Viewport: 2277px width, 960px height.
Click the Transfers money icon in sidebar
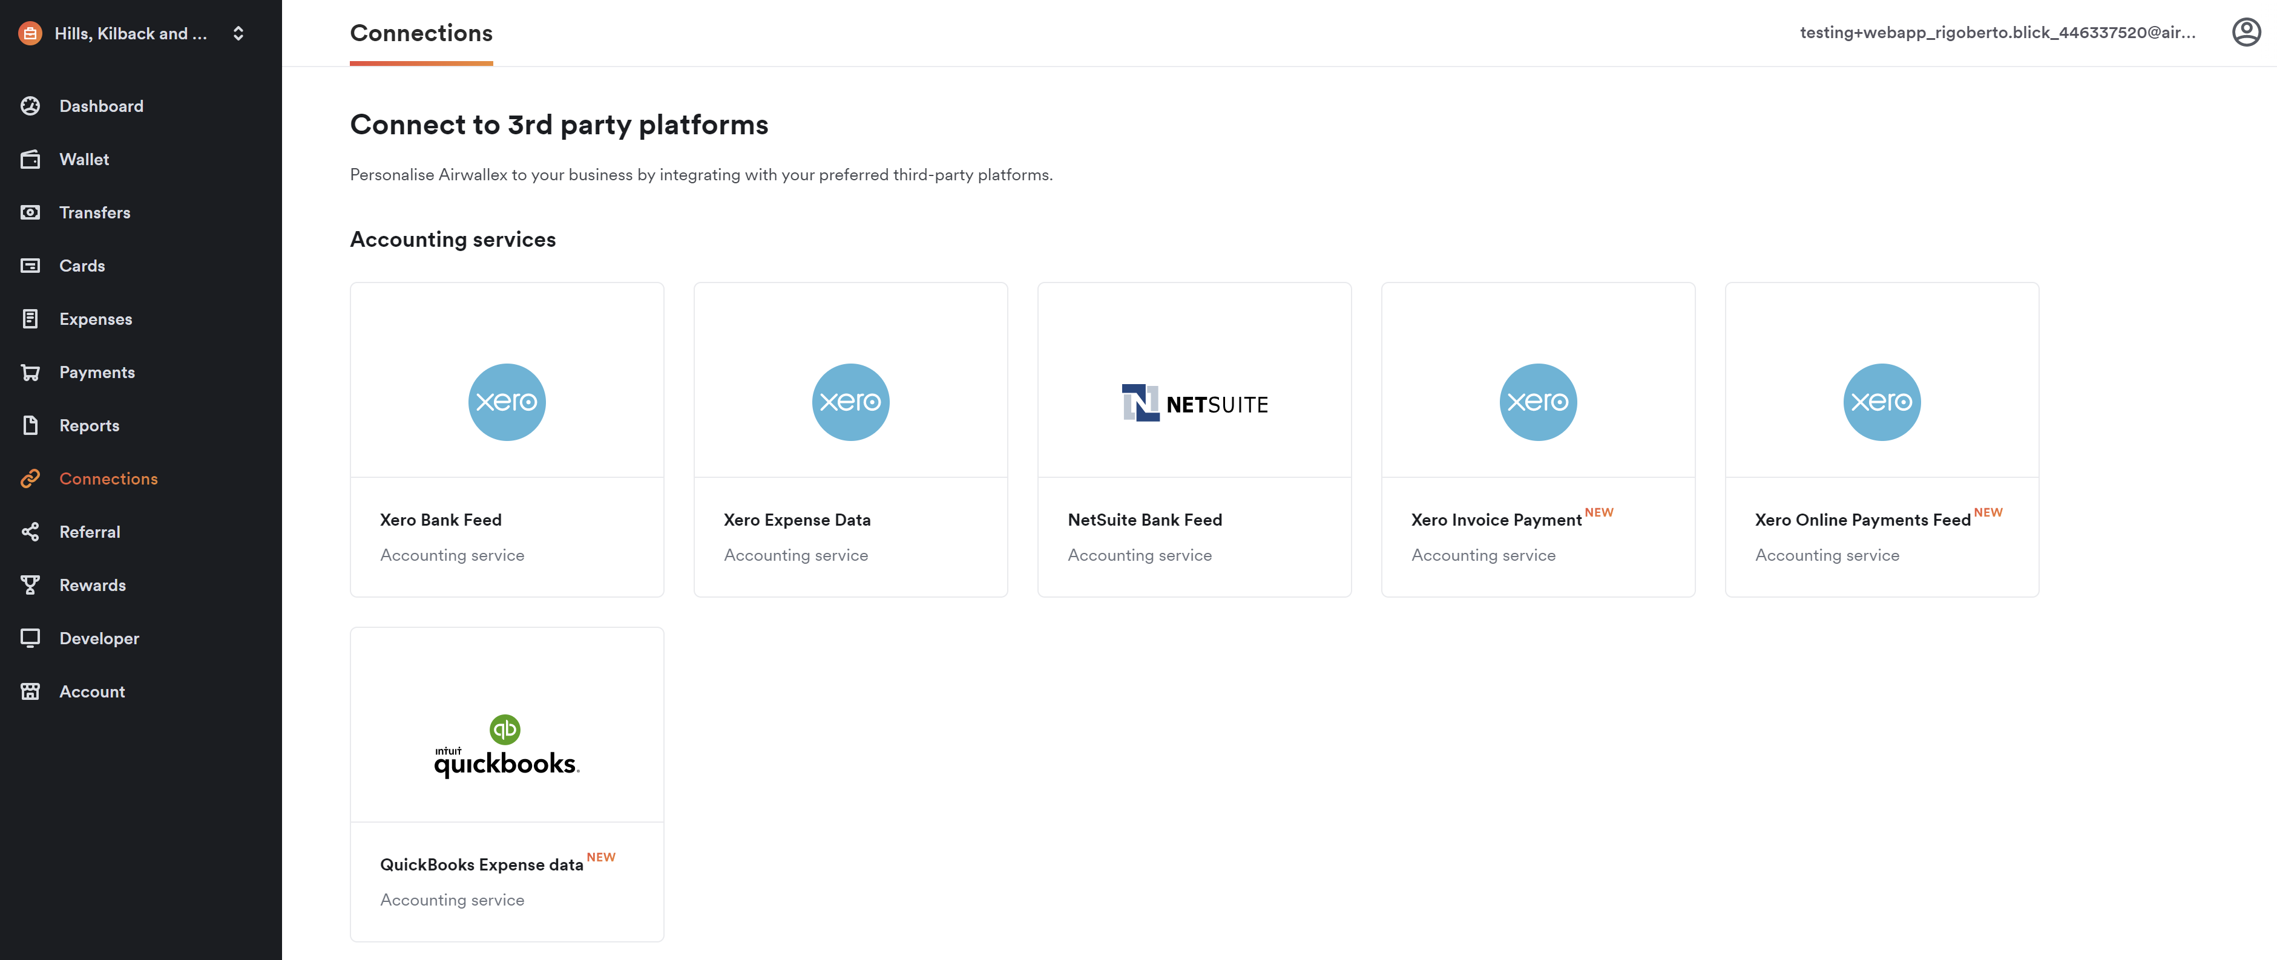coord(30,212)
